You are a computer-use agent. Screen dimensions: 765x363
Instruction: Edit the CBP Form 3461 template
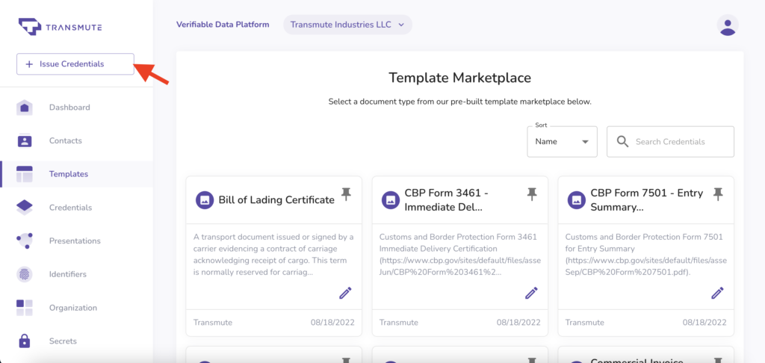[531, 293]
